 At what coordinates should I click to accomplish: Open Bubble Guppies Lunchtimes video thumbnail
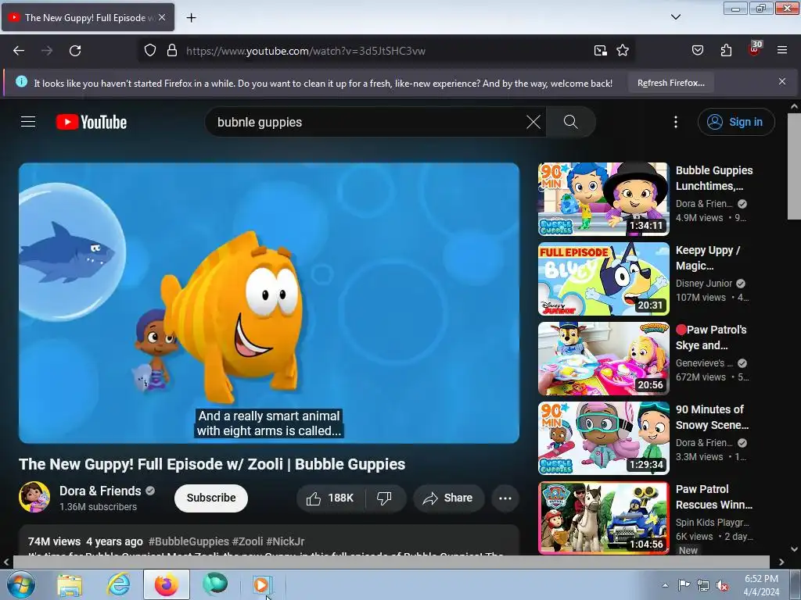604,199
